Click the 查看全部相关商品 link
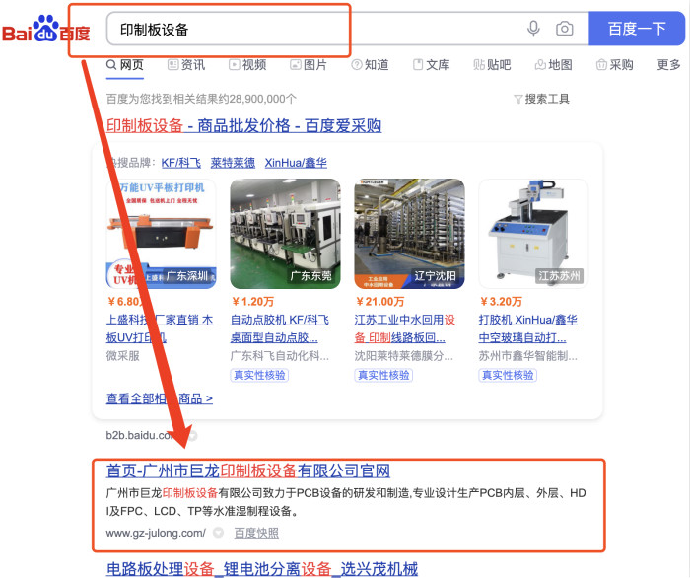The image size is (690, 578). tap(160, 398)
